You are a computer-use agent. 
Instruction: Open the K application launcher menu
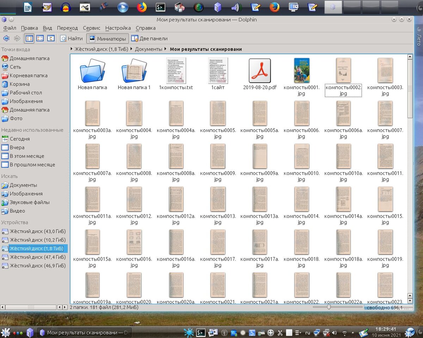click(x=5, y=332)
